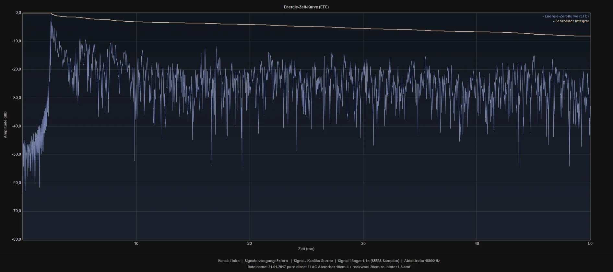Click the Amplitude (dB) axis label
613x272 pixels.
click(x=5, y=125)
